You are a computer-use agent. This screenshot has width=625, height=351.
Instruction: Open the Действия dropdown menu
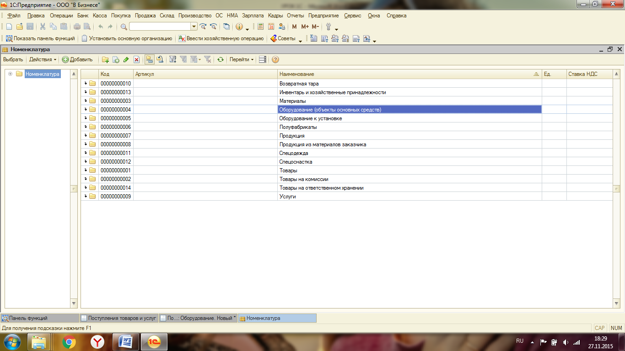click(x=43, y=59)
